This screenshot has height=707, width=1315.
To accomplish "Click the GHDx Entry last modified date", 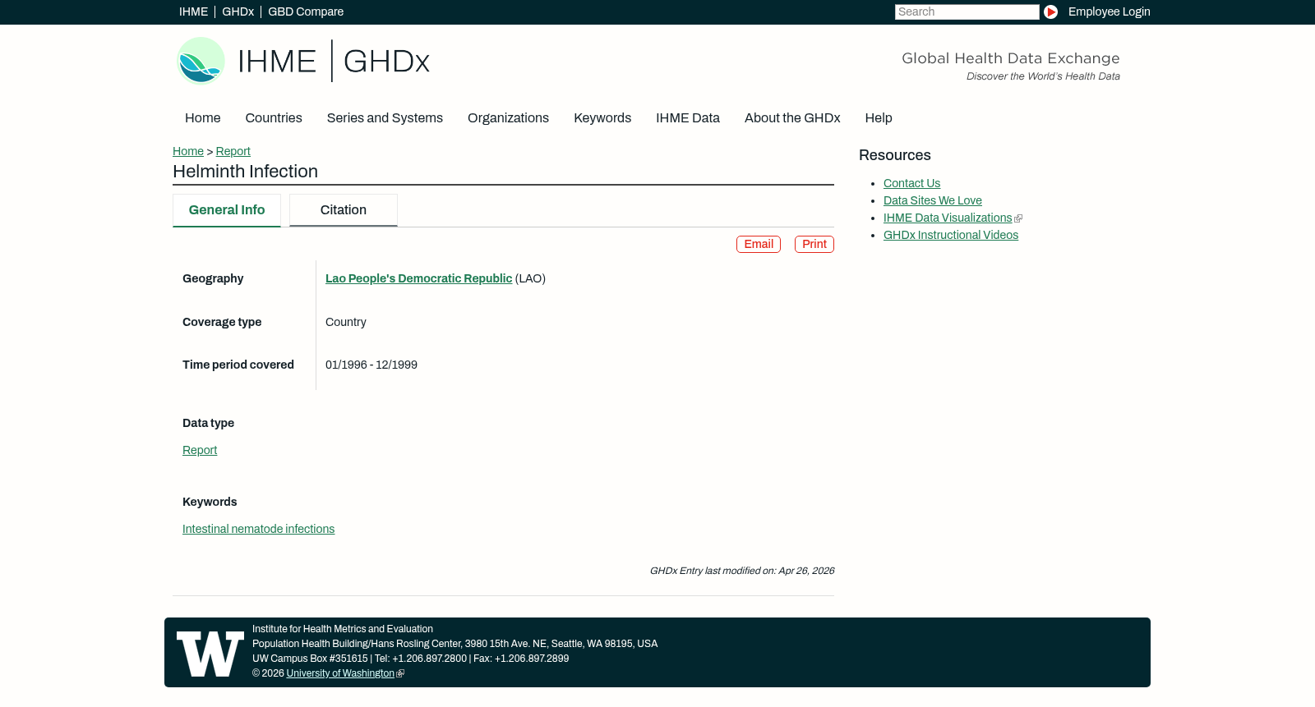I will click(x=742, y=572).
